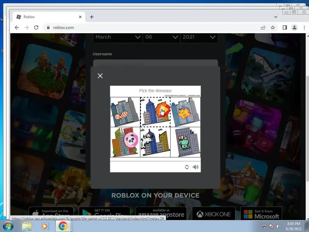Pick the lion on blue tower image

pos(155,112)
